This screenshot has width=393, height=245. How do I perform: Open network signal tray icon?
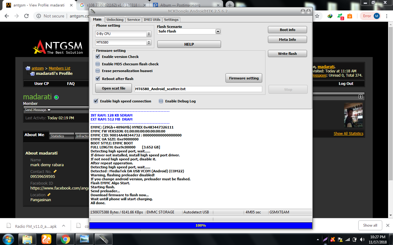click(x=348, y=239)
